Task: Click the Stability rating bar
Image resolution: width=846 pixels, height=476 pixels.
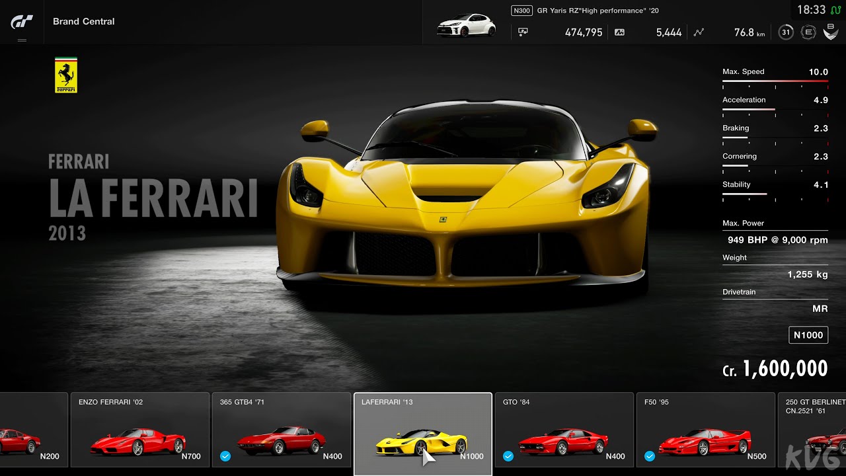Action: pos(775,195)
